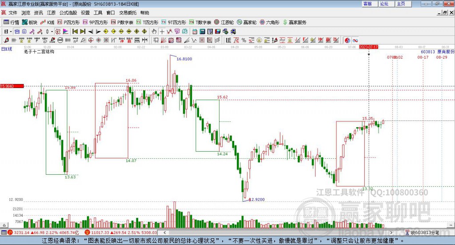Click the red pen drawing tool

[x=6, y=40]
